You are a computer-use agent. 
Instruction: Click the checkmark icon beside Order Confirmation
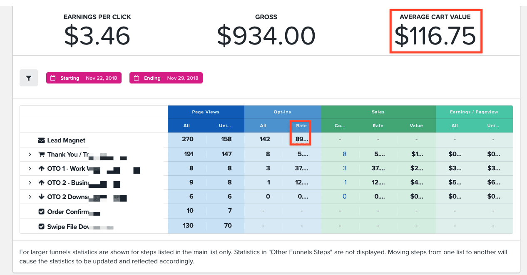coord(41,211)
